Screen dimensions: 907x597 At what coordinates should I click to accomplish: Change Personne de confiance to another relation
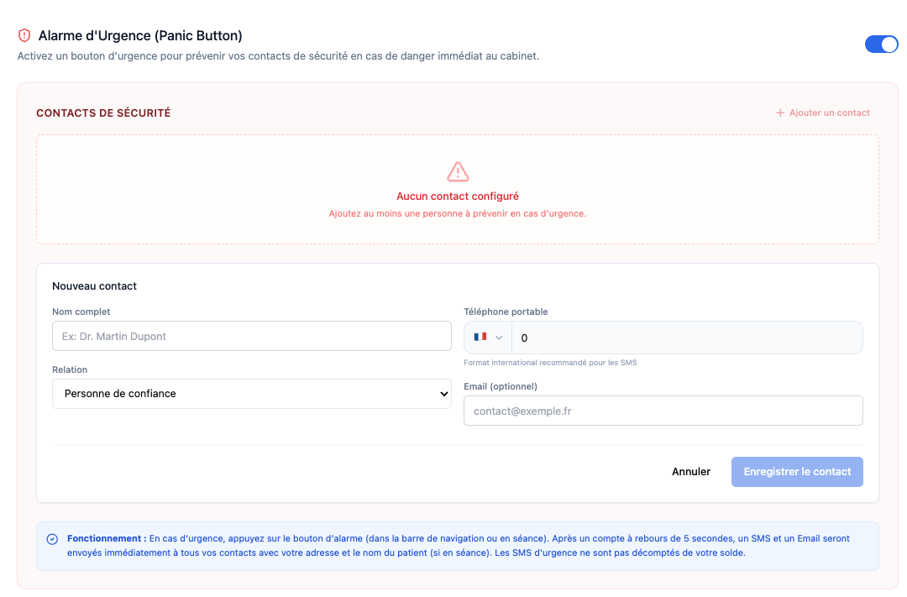[x=252, y=394]
